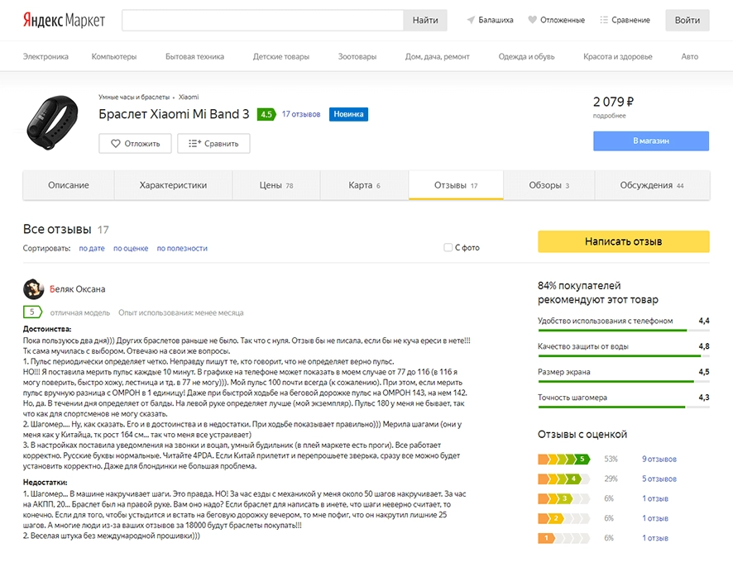This screenshot has height=567, width=733.
Task: Click the Отложить button
Action: pos(135,143)
